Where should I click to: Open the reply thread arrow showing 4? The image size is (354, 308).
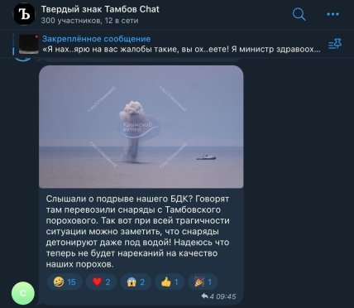[x=208, y=296]
